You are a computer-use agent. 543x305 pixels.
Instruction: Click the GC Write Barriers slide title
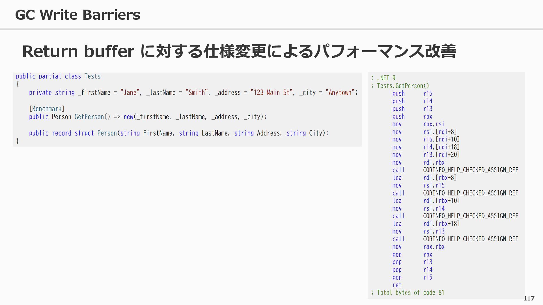(77, 15)
